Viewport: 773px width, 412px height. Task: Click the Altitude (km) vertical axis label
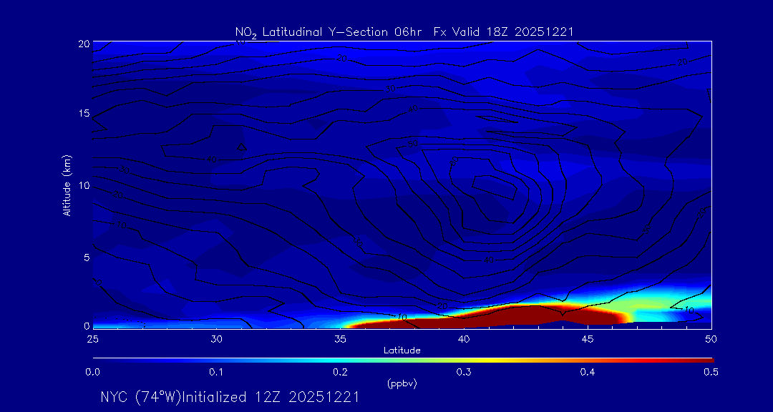[67, 185]
